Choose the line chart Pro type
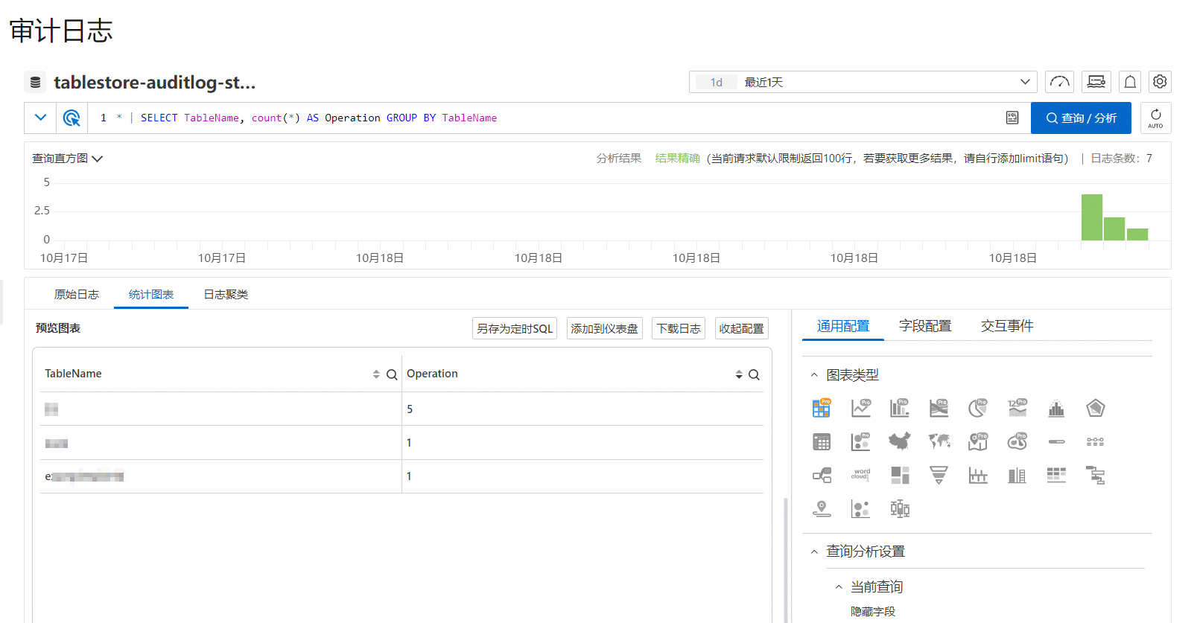 [x=861, y=408]
